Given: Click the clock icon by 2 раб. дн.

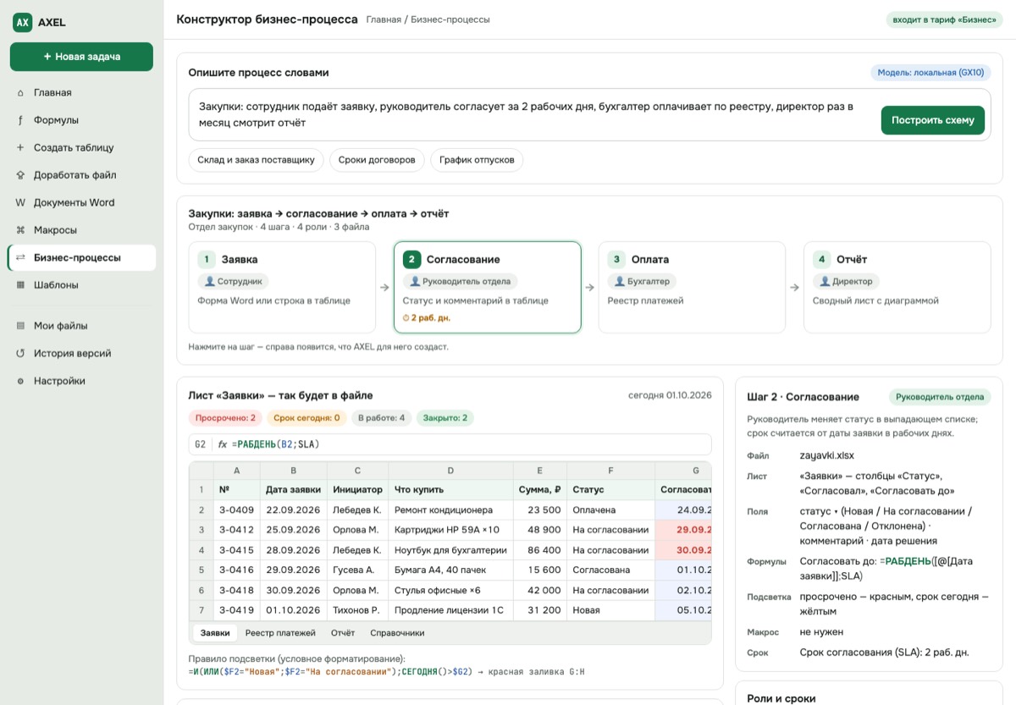Looking at the screenshot, I should (x=406, y=318).
